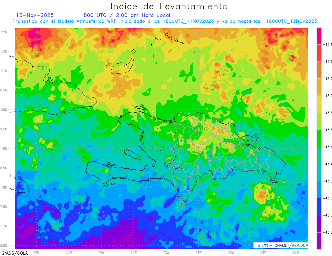Image resolution: width=332 pixels, height=256 pixels.
Task: Click the "68W" longitude label
Action: click(x=296, y=252)
